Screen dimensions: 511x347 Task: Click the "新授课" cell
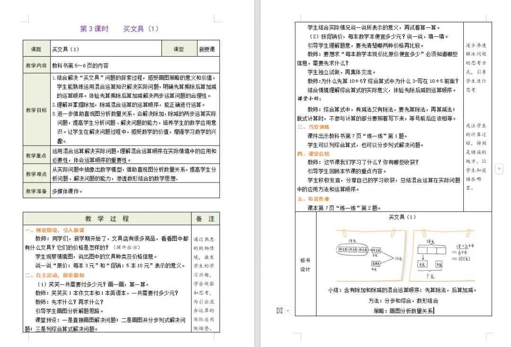tap(207, 49)
